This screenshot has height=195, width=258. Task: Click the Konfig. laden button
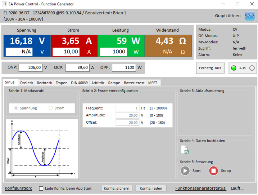[x=151, y=189]
